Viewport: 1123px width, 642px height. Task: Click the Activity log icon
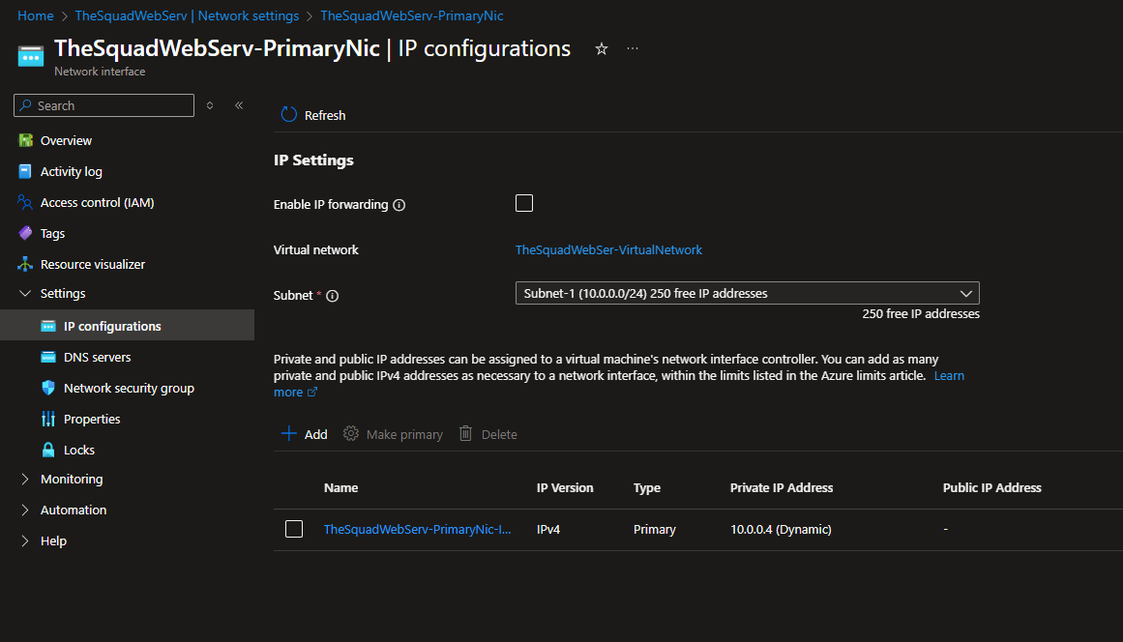[x=25, y=171]
